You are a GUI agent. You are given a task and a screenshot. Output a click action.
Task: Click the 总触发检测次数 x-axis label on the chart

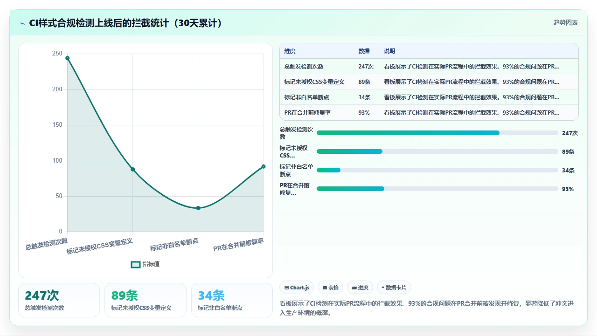47,244
